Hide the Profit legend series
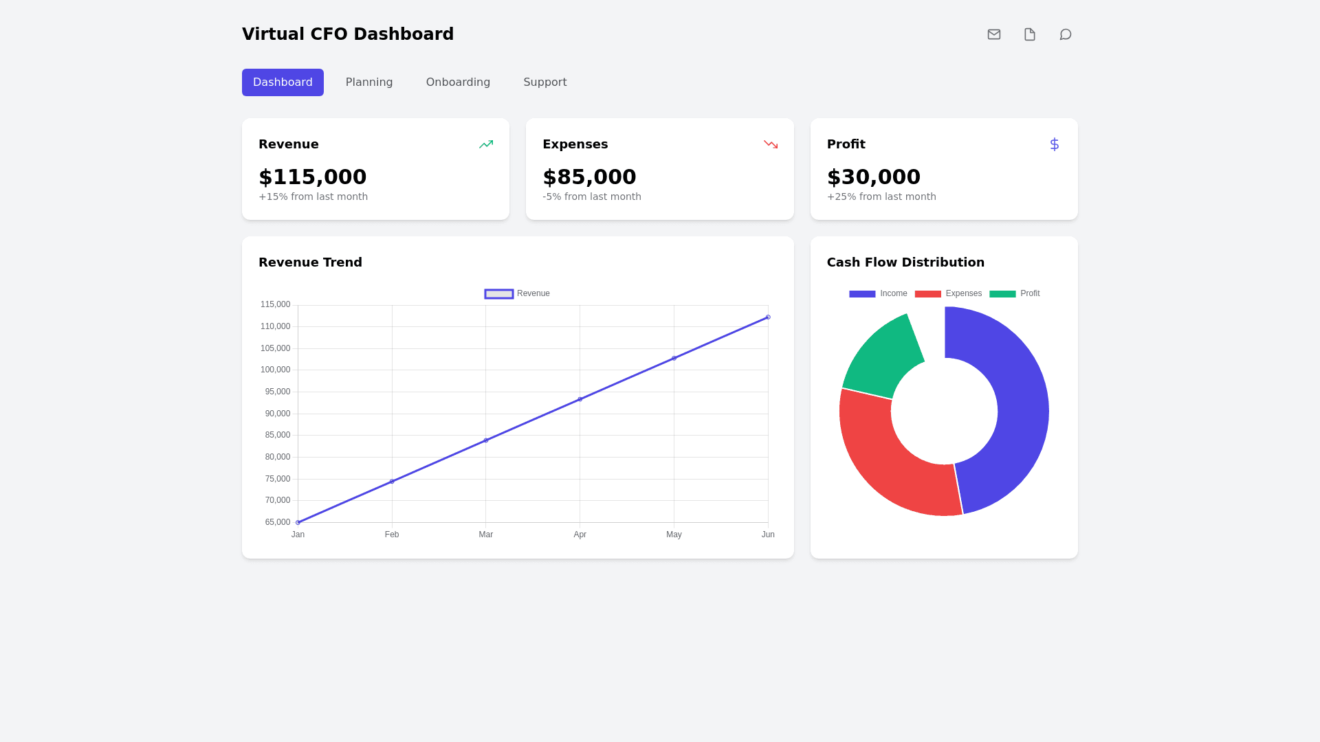The image size is (1320, 742). [1014, 294]
